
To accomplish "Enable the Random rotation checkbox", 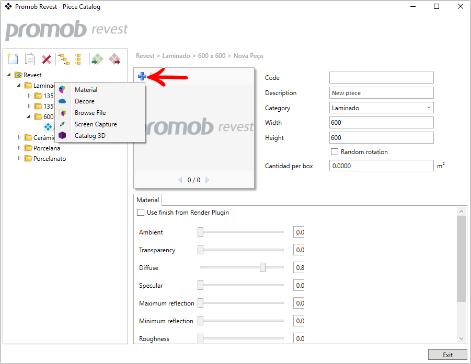I will (x=335, y=152).
